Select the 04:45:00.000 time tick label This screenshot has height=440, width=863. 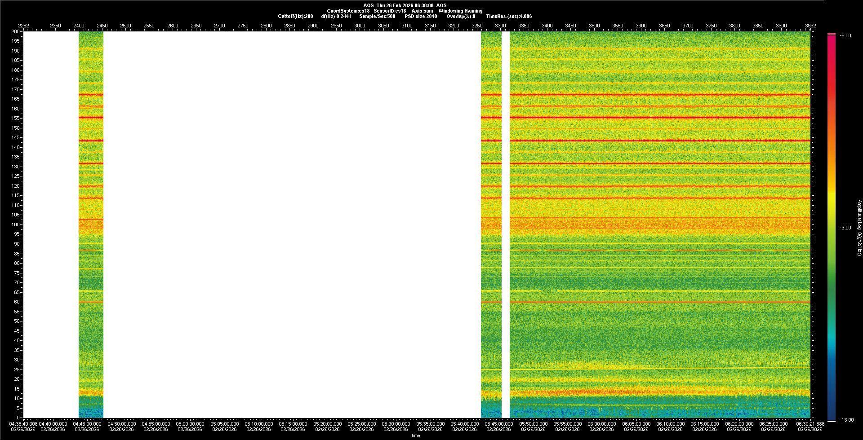pyautogui.click(x=87, y=424)
